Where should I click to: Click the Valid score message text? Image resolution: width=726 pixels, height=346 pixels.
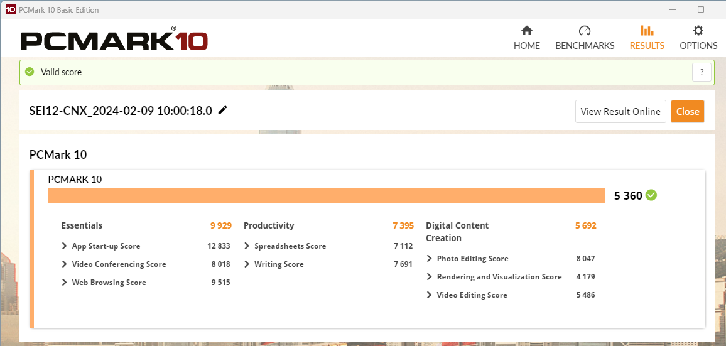pos(61,72)
